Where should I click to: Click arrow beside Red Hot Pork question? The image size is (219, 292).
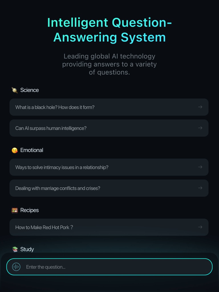click(200, 227)
